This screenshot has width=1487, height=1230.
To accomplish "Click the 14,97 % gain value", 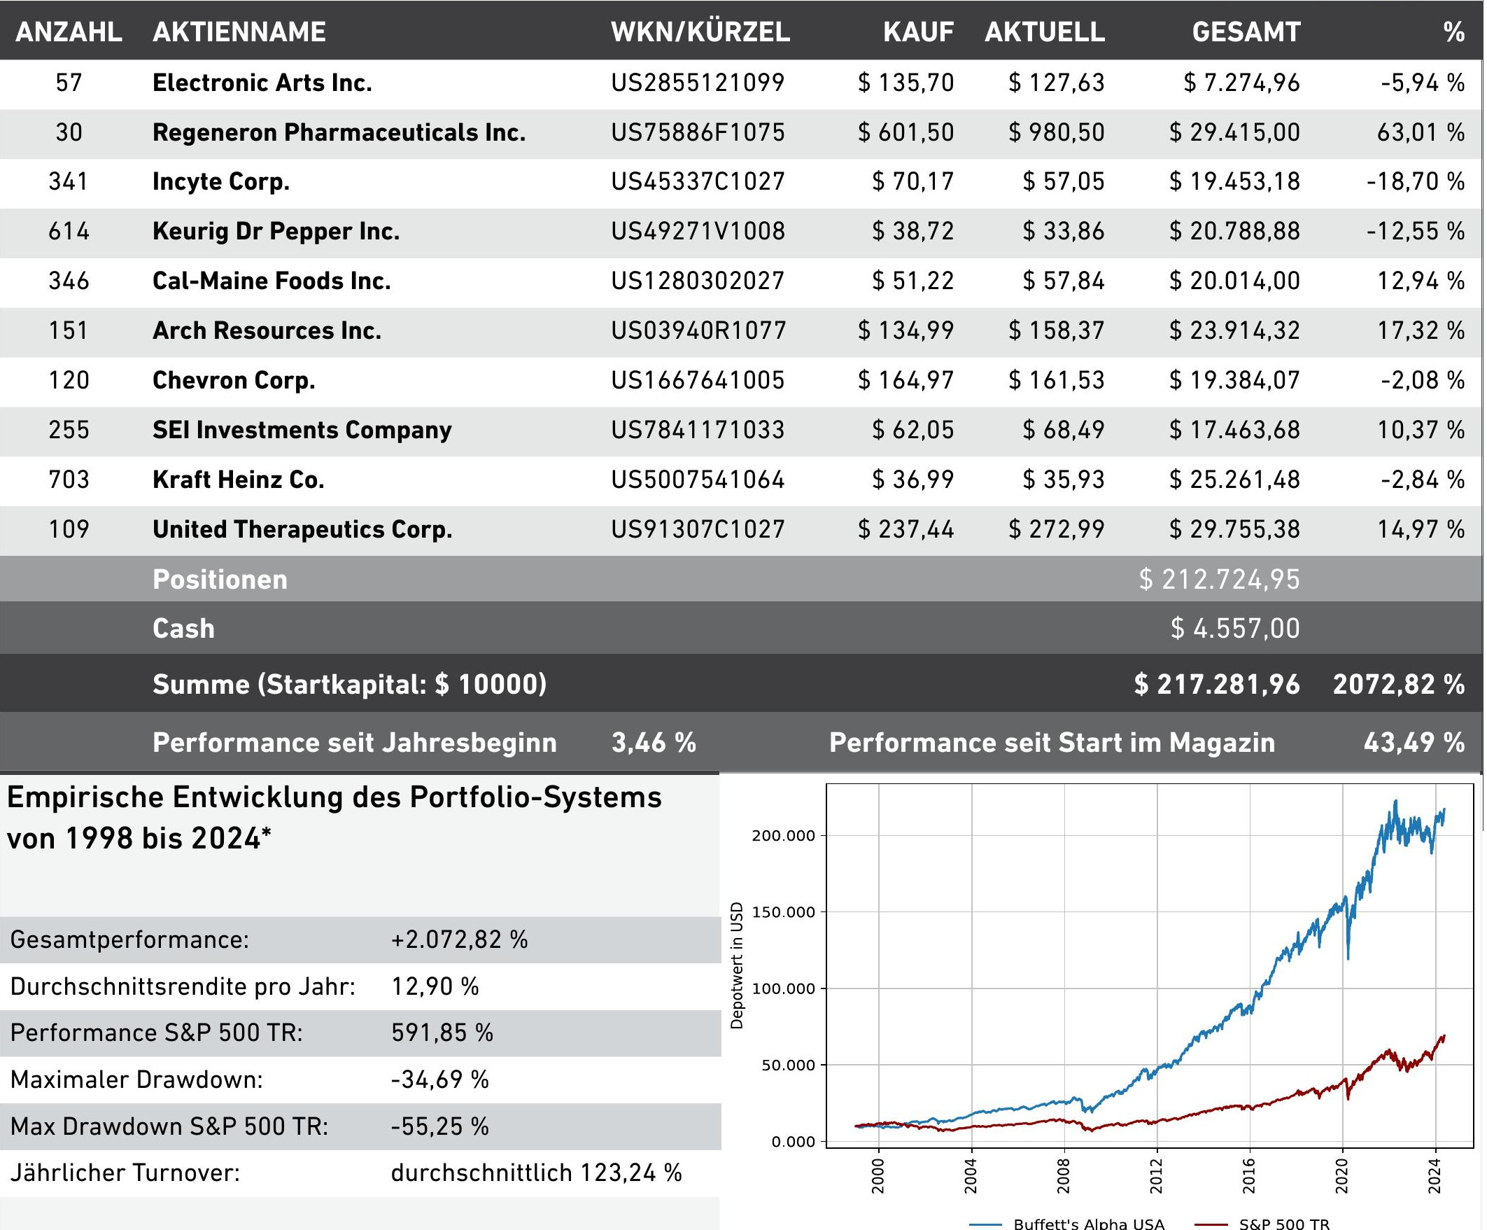I will 1421,529.
